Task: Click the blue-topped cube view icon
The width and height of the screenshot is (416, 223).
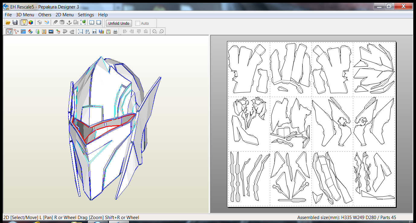Action: click(x=46, y=23)
